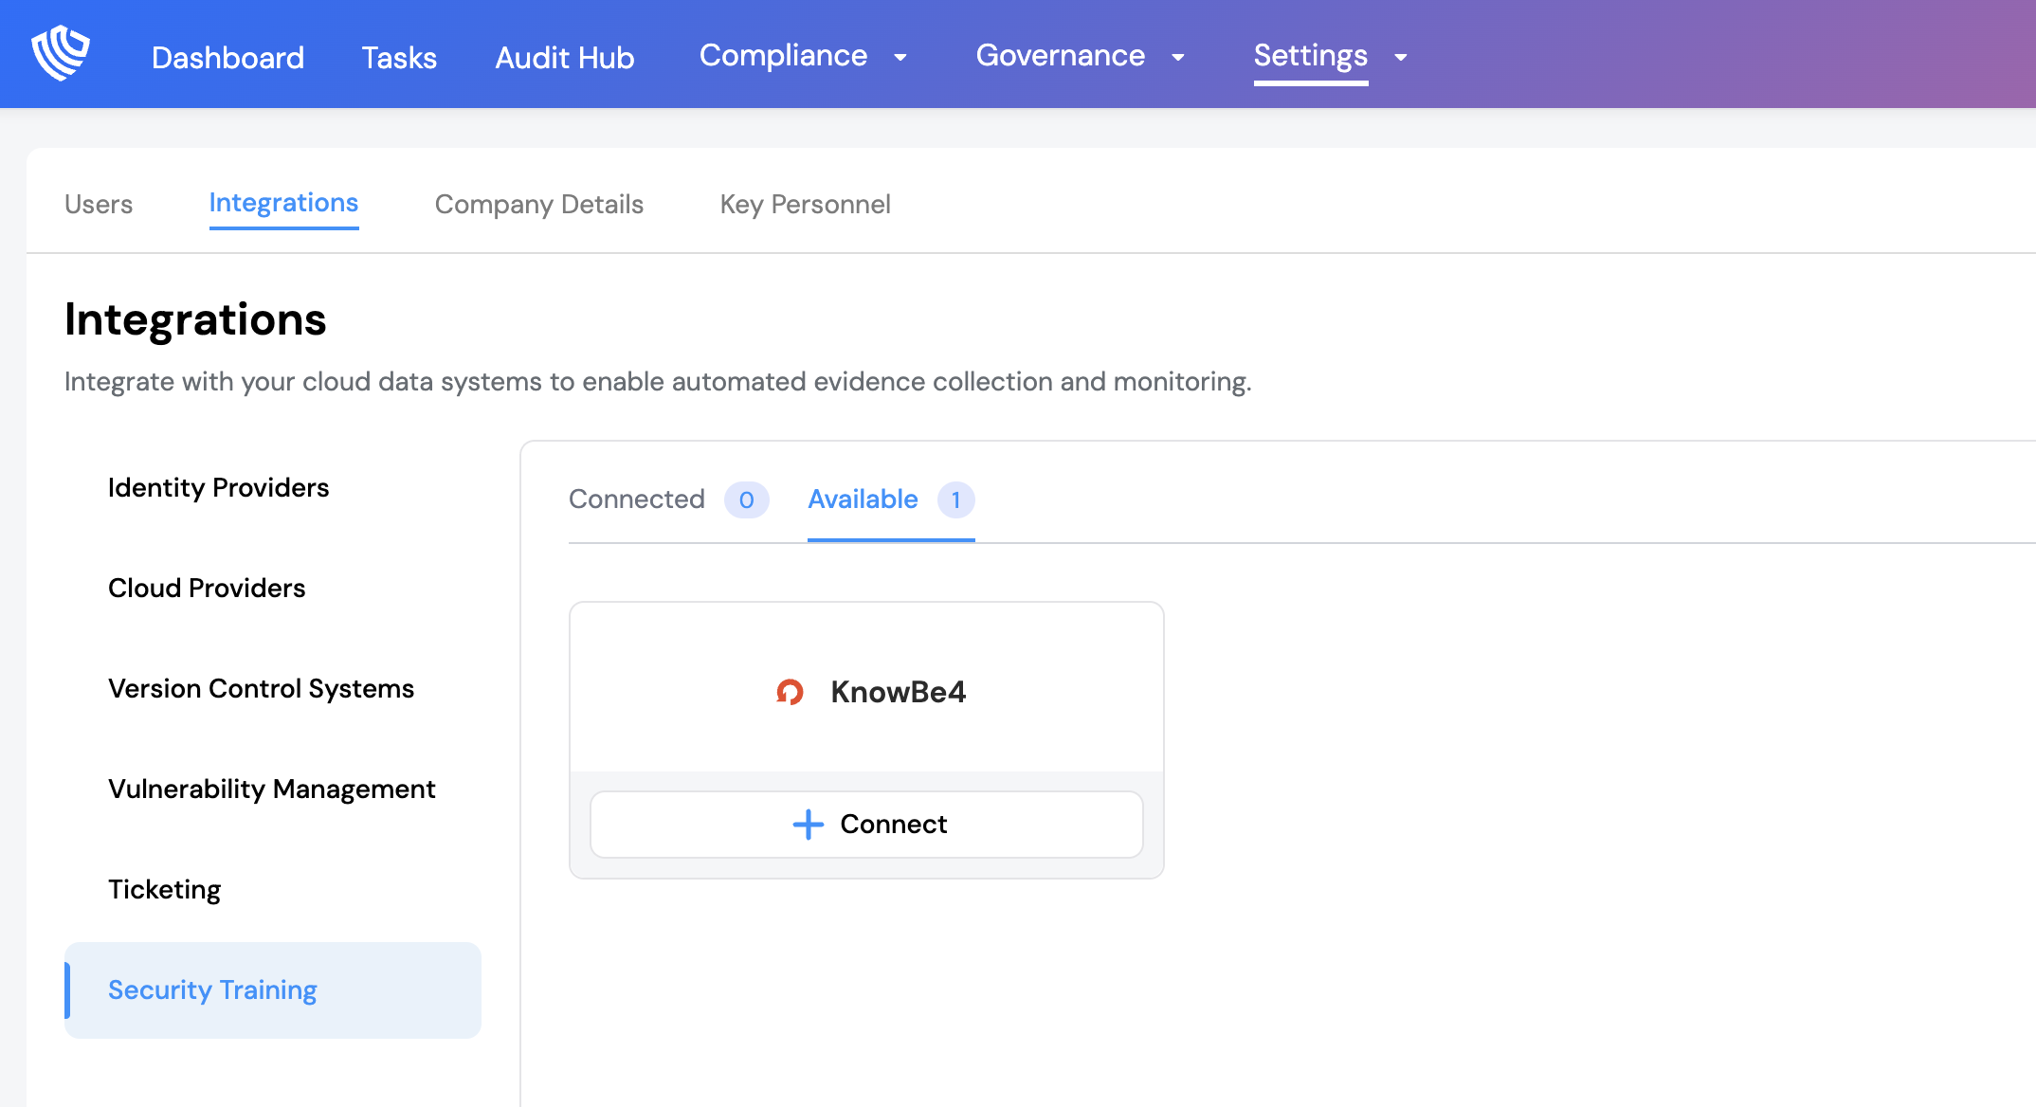Click the KnowBe4 card title

(x=899, y=692)
